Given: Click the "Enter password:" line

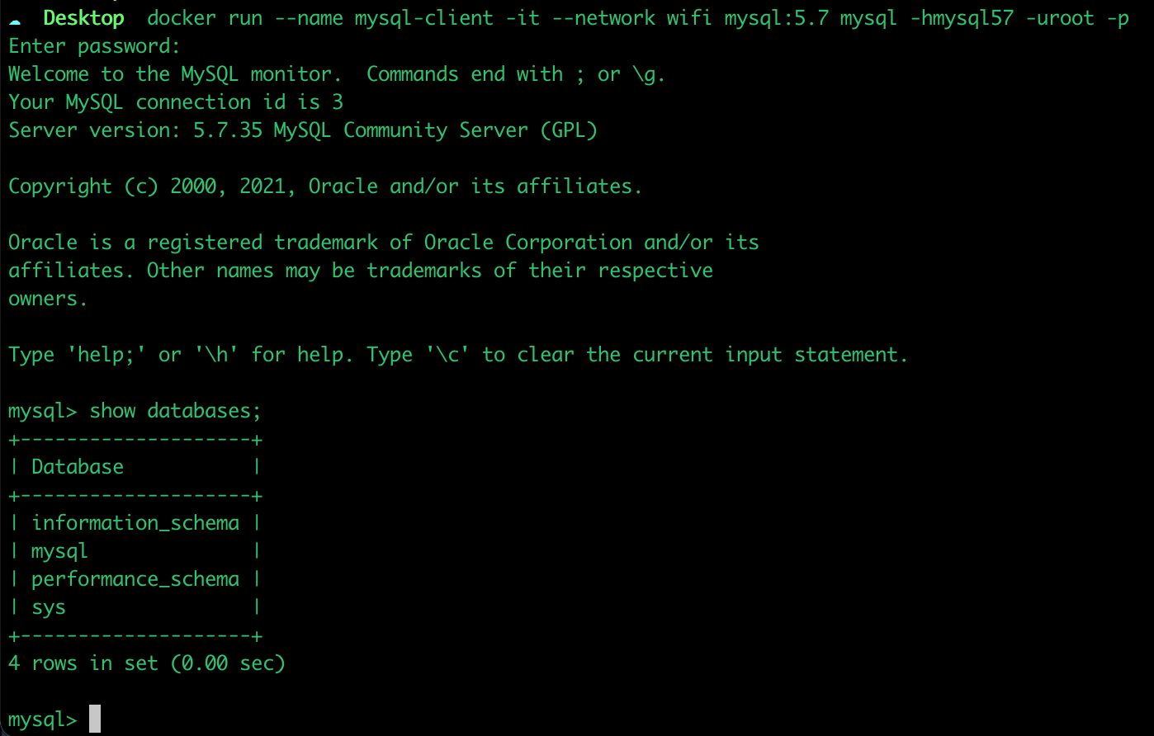Looking at the screenshot, I should 94,46.
